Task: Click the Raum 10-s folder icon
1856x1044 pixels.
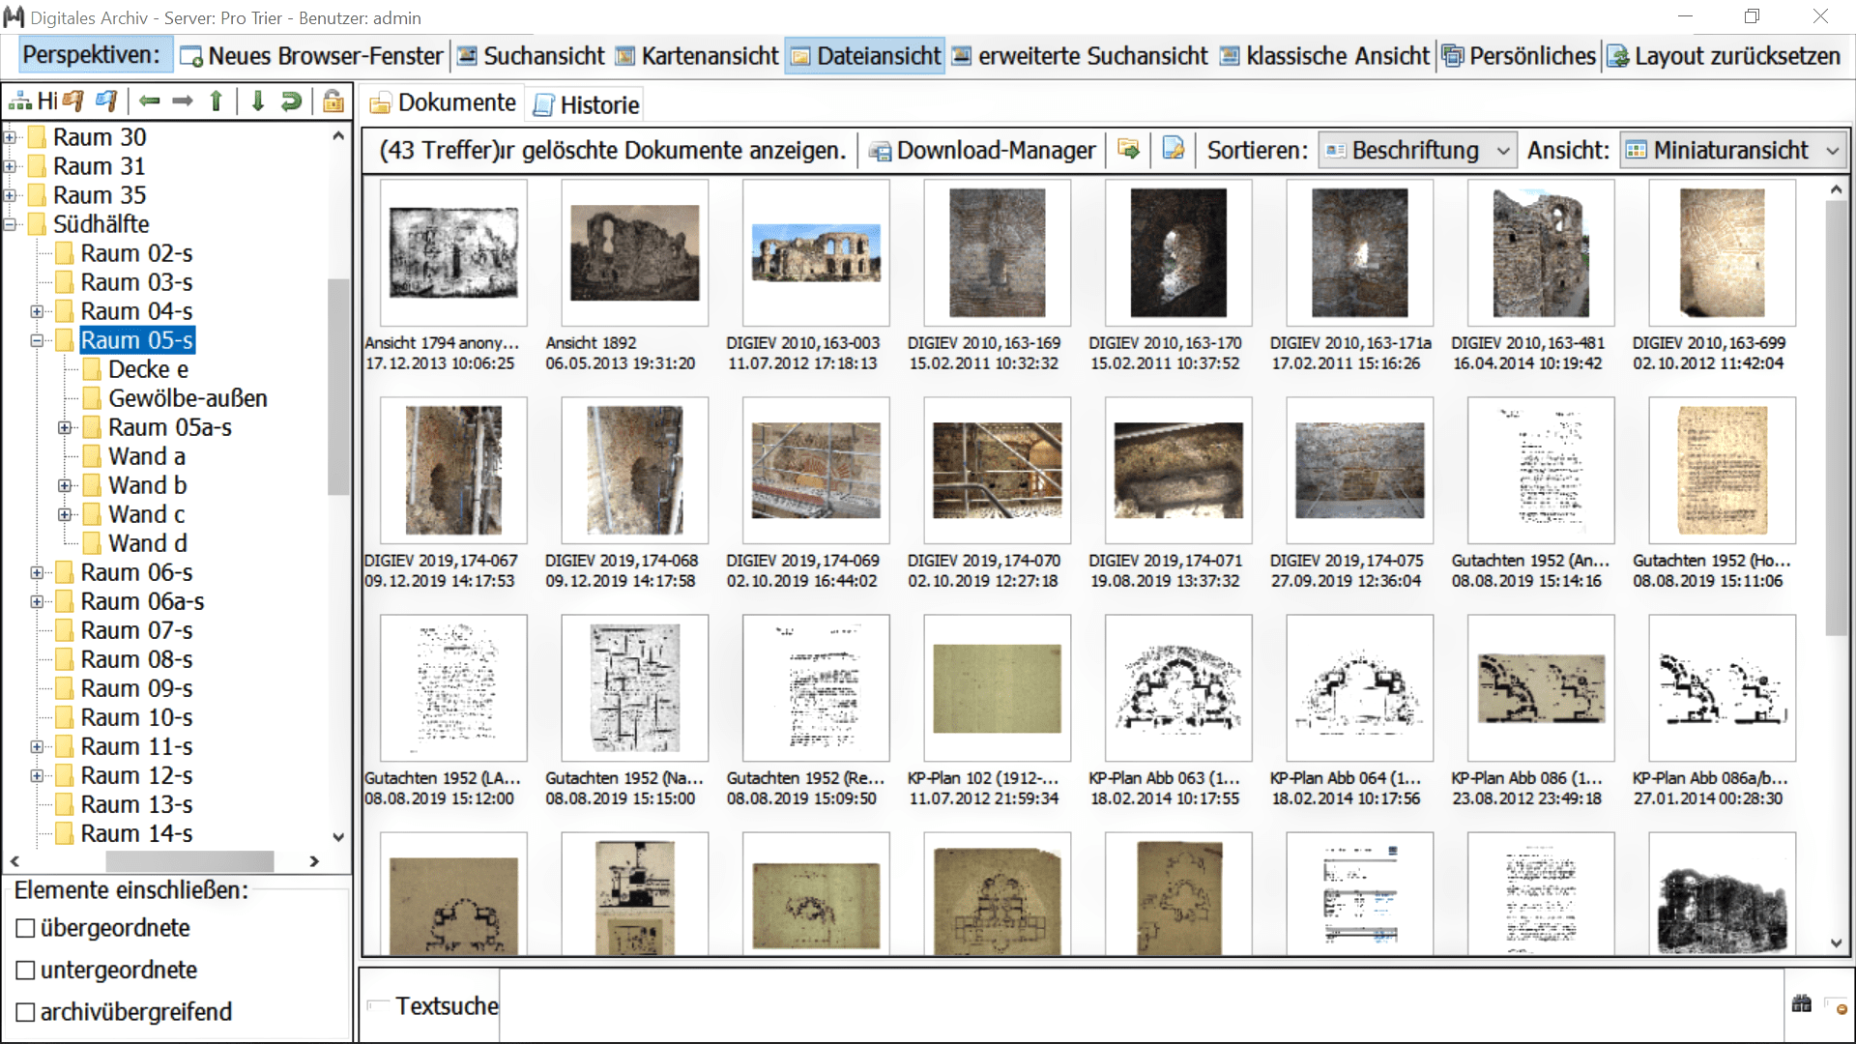Action: pos(65,717)
